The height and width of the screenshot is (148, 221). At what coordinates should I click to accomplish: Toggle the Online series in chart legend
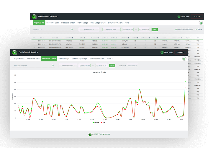(x=95, y=122)
